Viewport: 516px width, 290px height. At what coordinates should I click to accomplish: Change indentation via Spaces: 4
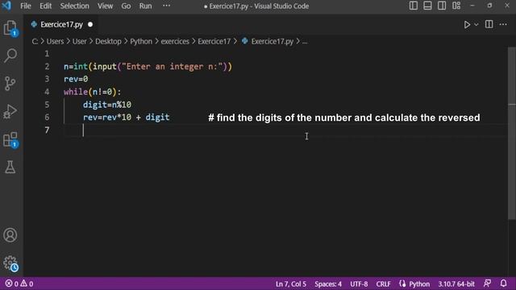pos(328,284)
